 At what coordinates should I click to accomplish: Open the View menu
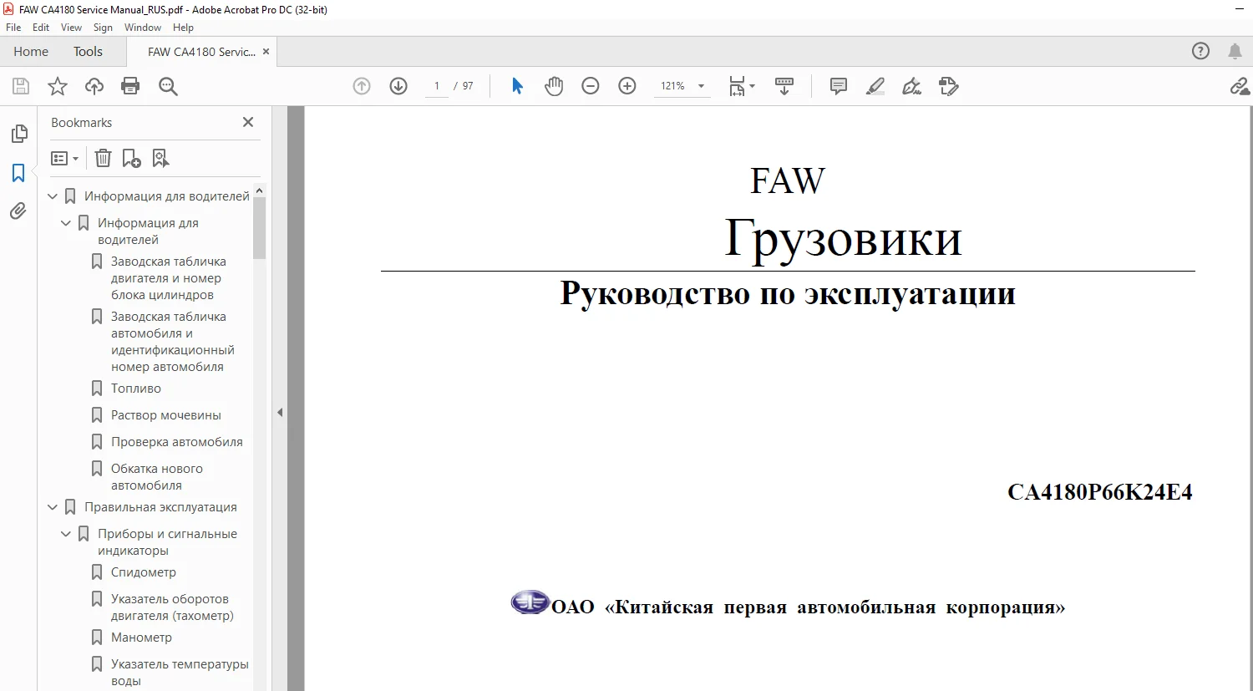[x=72, y=28]
